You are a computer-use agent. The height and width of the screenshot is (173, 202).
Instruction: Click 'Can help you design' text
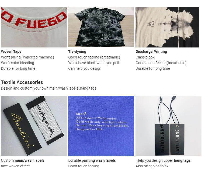coord(85,69)
